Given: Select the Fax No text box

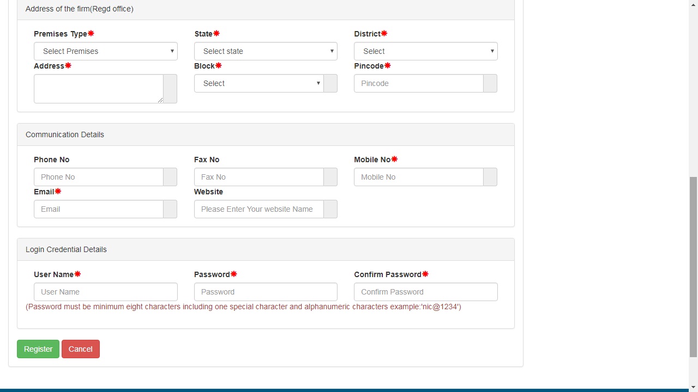Looking at the screenshot, I should [258, 177].
